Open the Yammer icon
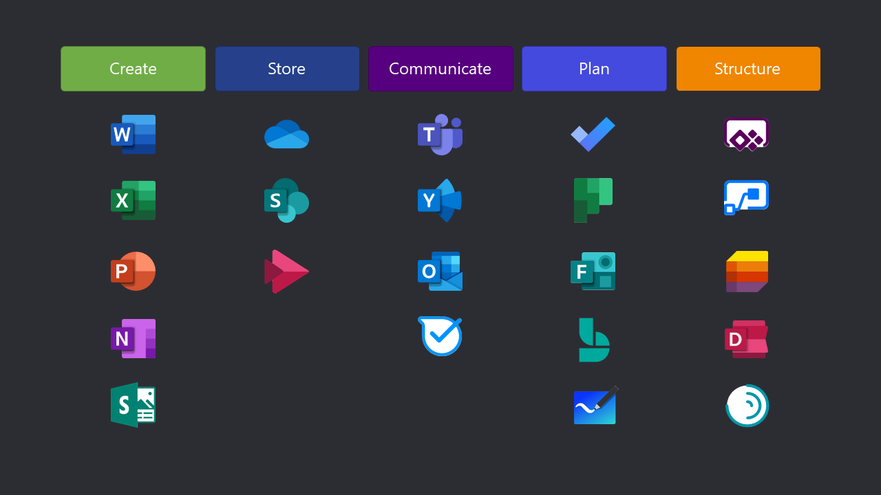 [x=440, y=200]
